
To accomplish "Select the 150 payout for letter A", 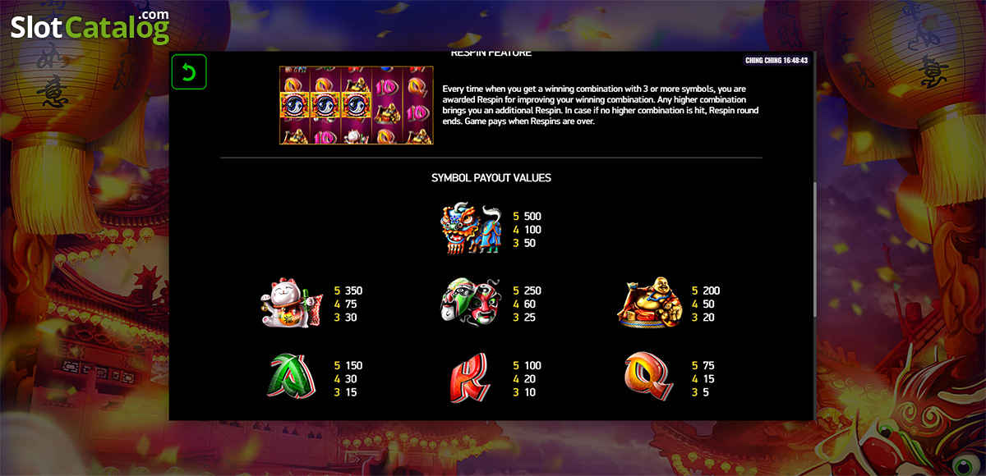I will pyautogui.click(x=353, y=365).
